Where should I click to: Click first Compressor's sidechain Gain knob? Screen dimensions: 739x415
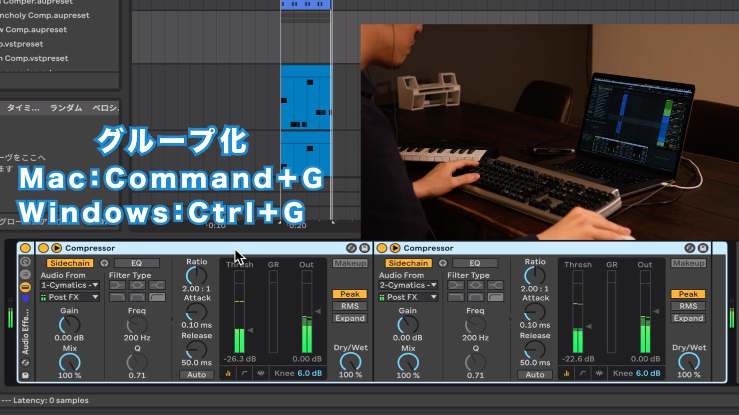[69, 325]
